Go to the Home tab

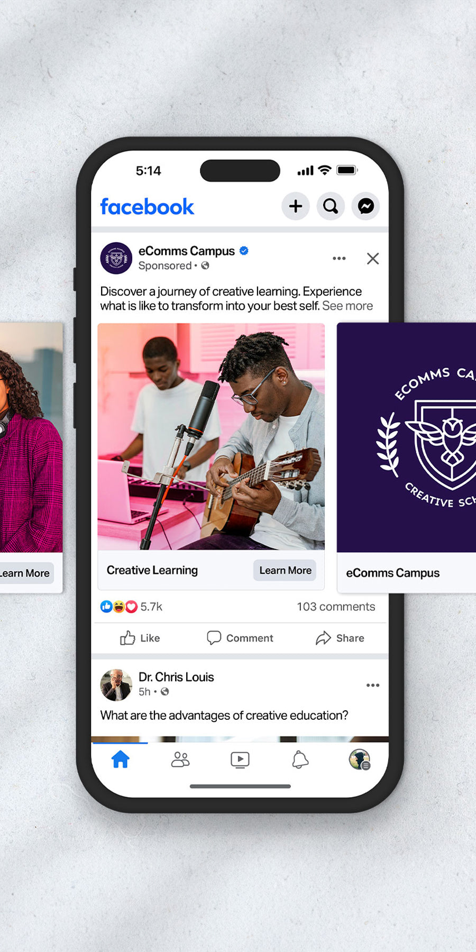tap(121, 759)
